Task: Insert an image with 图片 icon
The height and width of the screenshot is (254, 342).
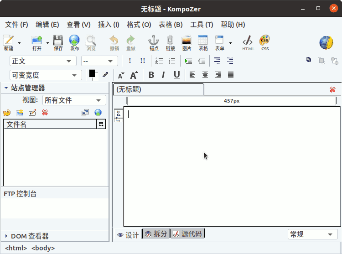Action: 187,43
